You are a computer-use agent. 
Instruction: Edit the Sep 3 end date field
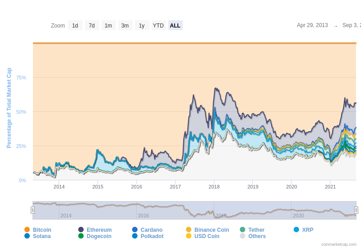352,25
